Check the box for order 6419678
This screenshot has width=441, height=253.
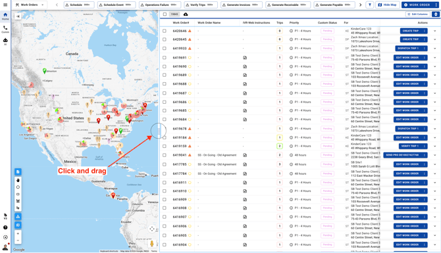point(165,129)
